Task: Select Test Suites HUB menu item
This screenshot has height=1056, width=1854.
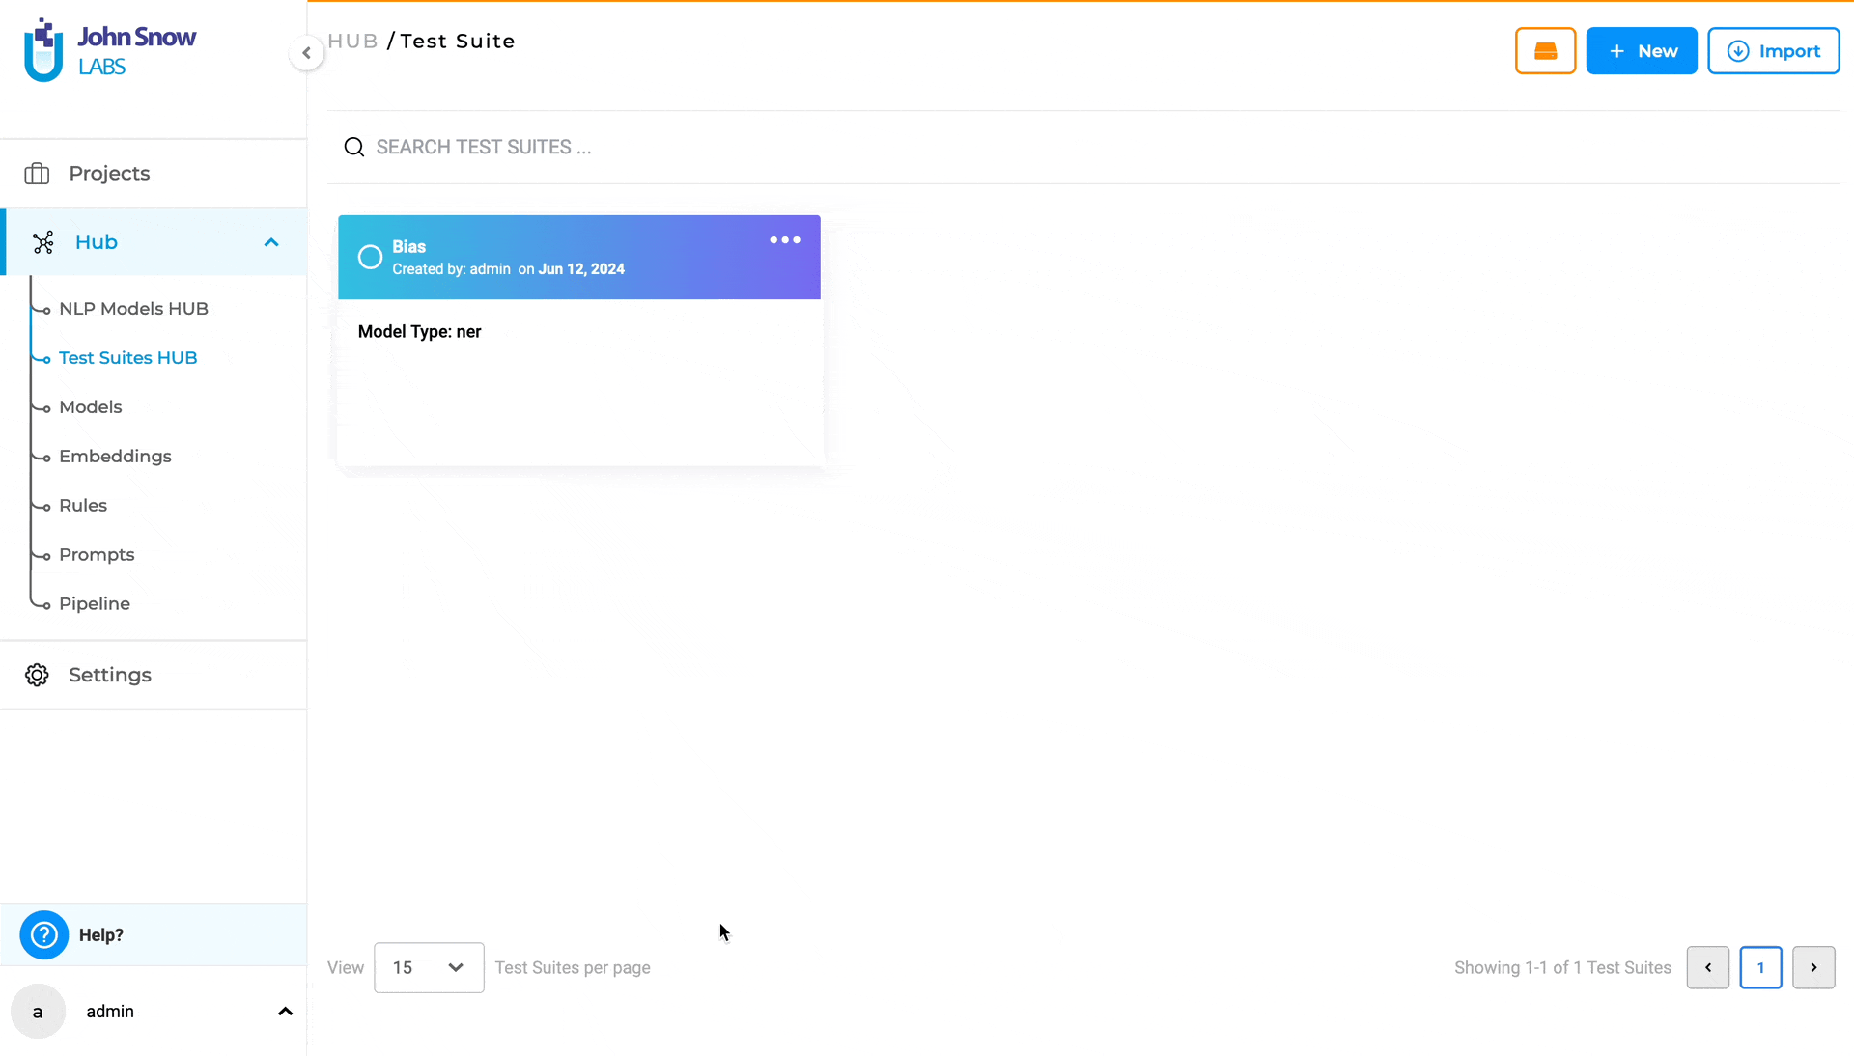Action: (128, 357)
